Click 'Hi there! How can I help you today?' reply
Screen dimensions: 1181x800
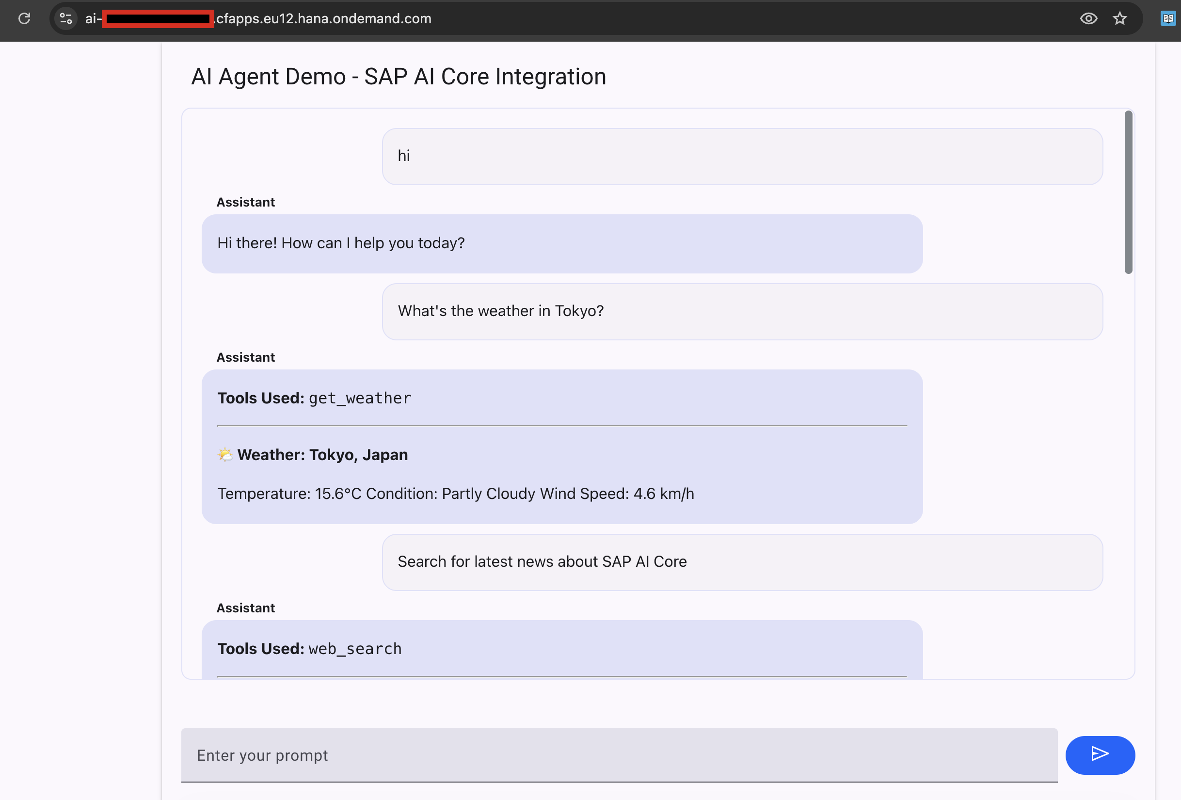[562, 243]
